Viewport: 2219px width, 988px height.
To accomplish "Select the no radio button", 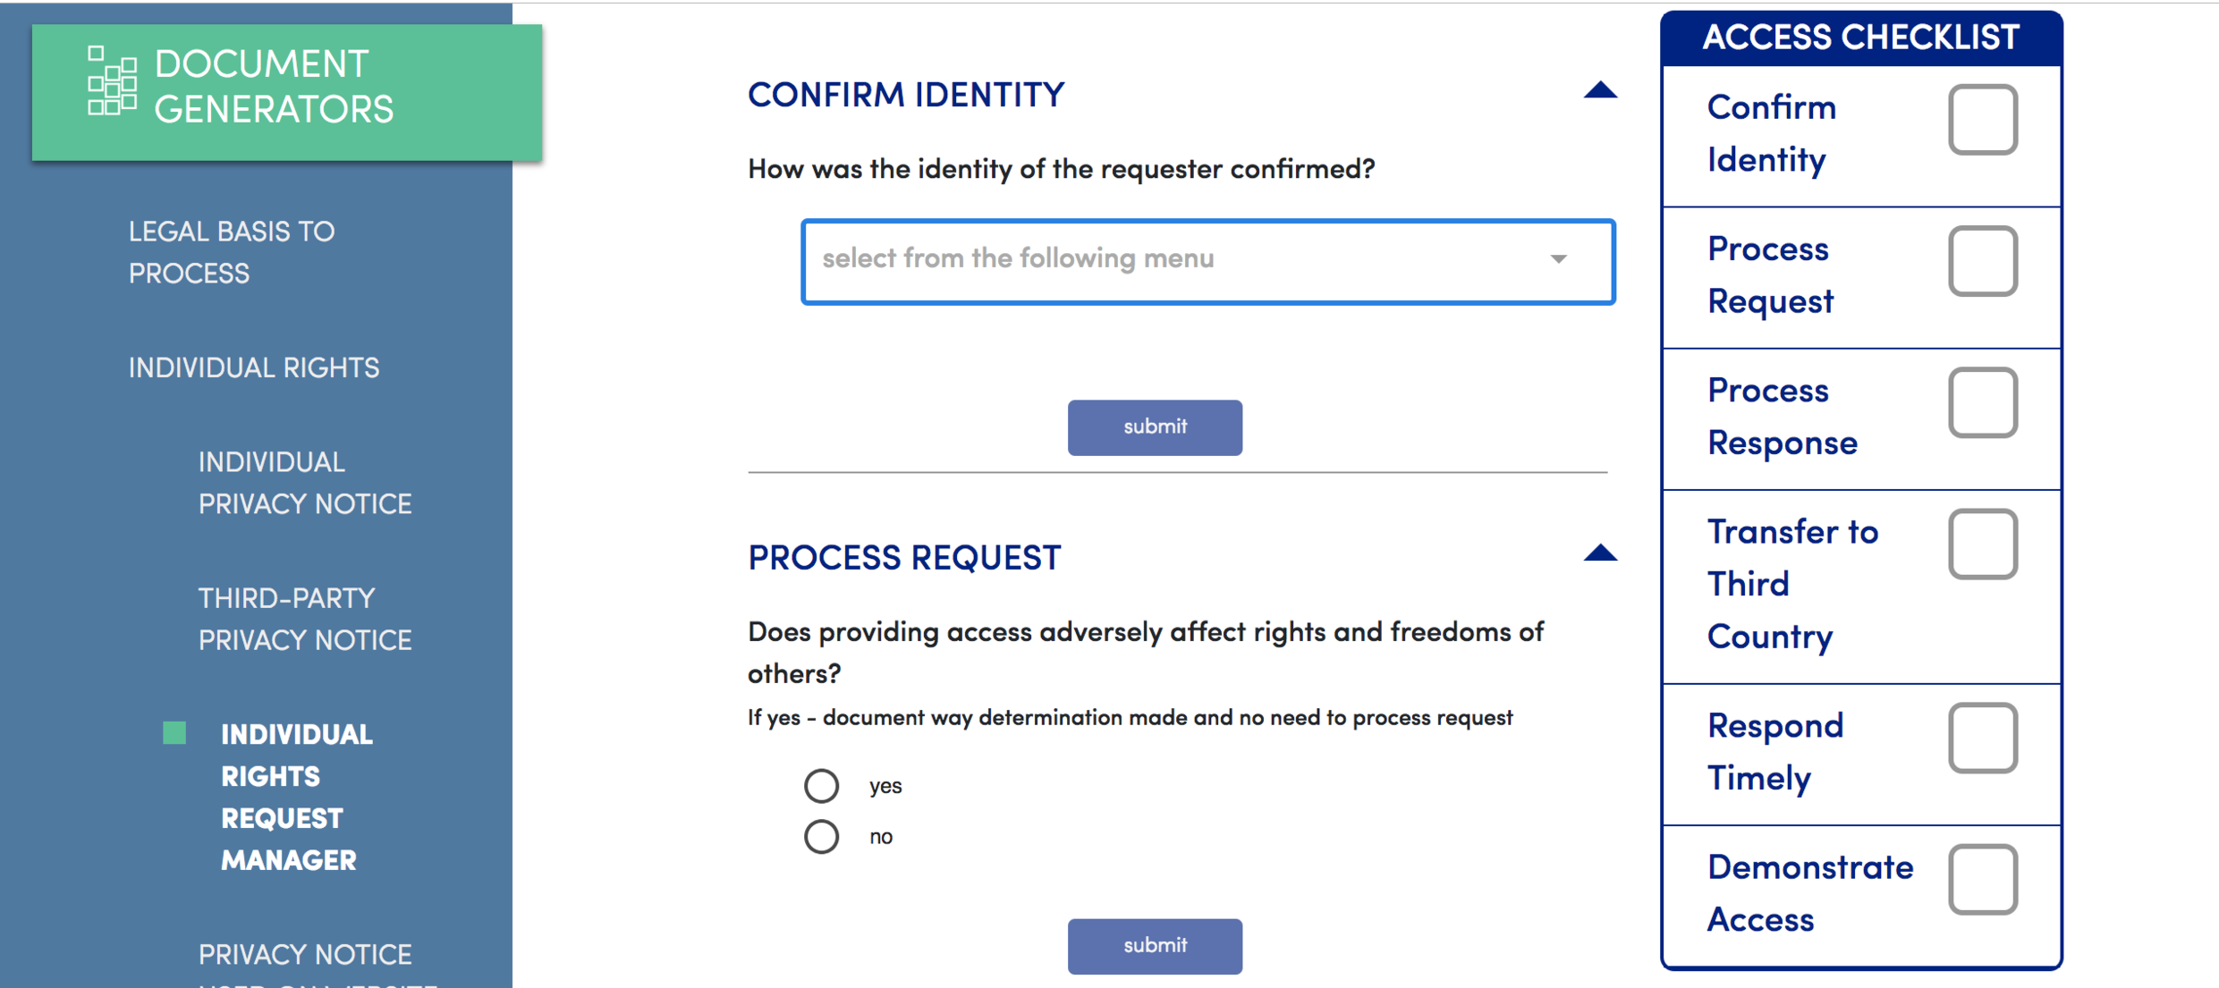I will pos(821,837).
